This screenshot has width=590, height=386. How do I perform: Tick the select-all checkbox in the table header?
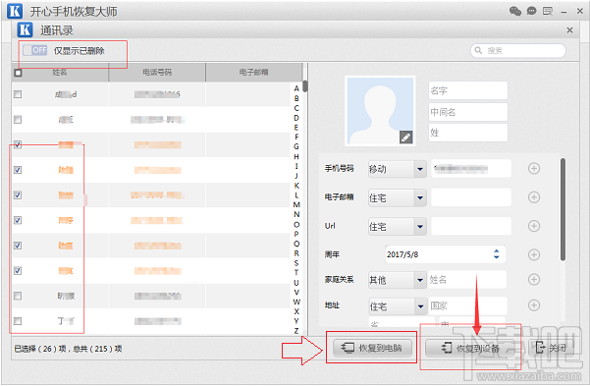(x=18, y=73)
